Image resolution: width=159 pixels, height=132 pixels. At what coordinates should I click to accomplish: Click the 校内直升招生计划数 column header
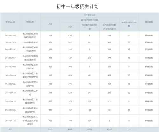coord(90,27)
